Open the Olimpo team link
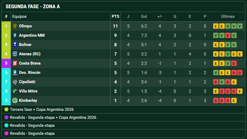The height and width of the screenshot is (139, 247). pos(25,26)
